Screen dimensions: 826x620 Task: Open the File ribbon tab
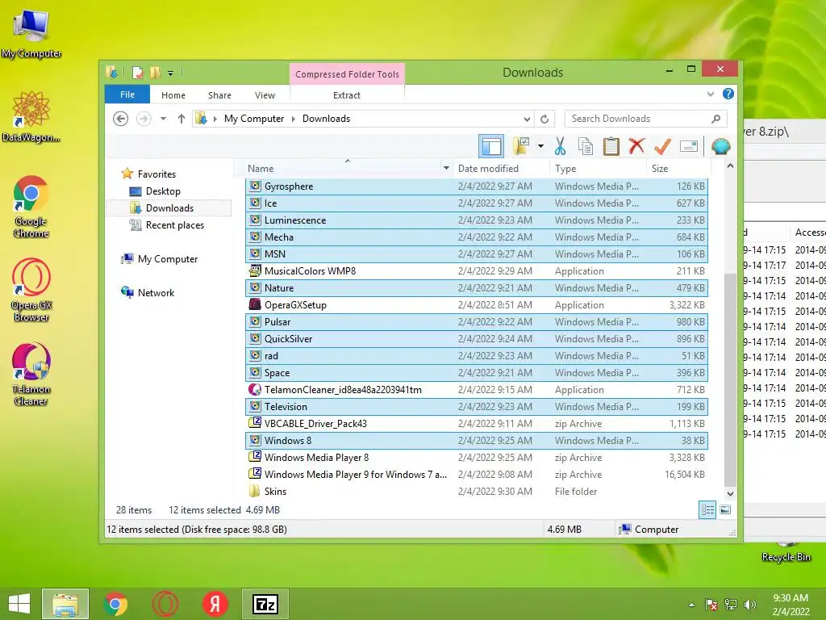tap(127, 94)
